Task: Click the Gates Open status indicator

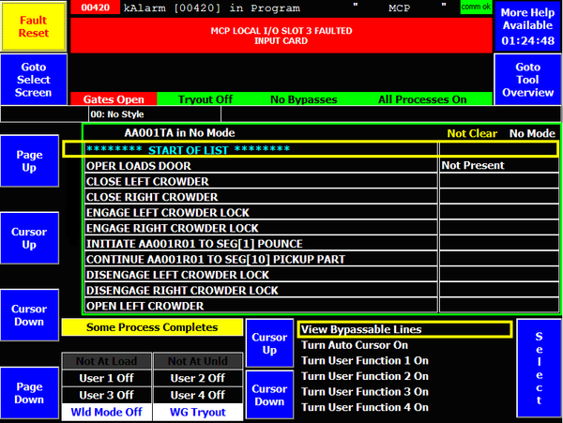Action: [113, 98]
